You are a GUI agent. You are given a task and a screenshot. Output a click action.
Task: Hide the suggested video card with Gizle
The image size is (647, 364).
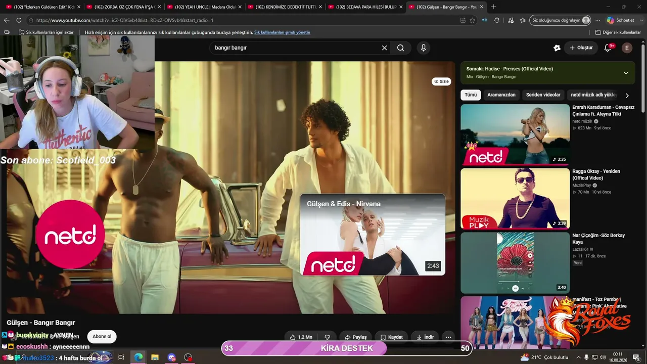441,81
